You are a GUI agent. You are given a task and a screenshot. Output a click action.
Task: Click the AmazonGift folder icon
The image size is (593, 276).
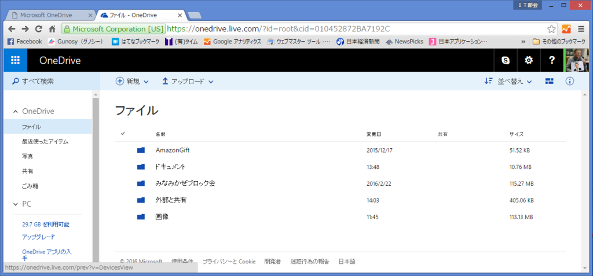[x=141, y=150]
